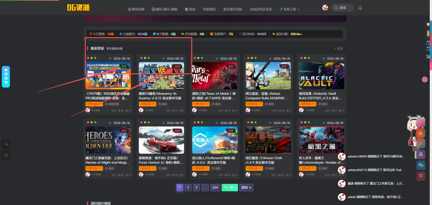This screenshot has height=205, width=432.
Task: Open the Moearmy Vs Suarmy v1.0.13 title
Action: point(160,96)
